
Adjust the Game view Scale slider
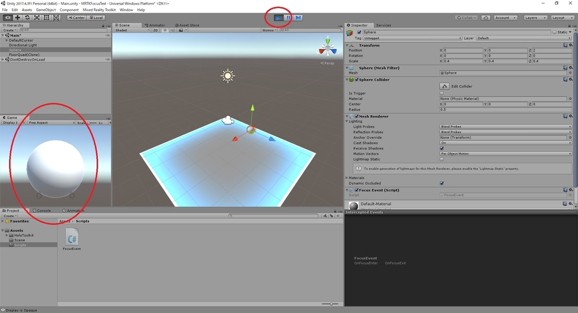coord(91,122)
